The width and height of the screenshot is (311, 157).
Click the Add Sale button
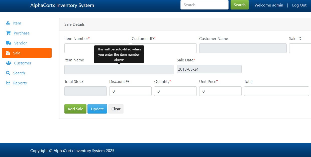[x=75, y=109]
